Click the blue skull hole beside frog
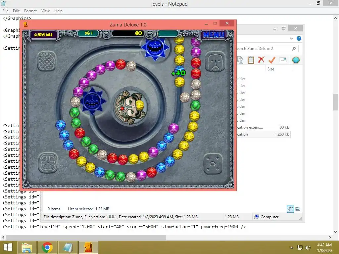 tap(92, 101)
